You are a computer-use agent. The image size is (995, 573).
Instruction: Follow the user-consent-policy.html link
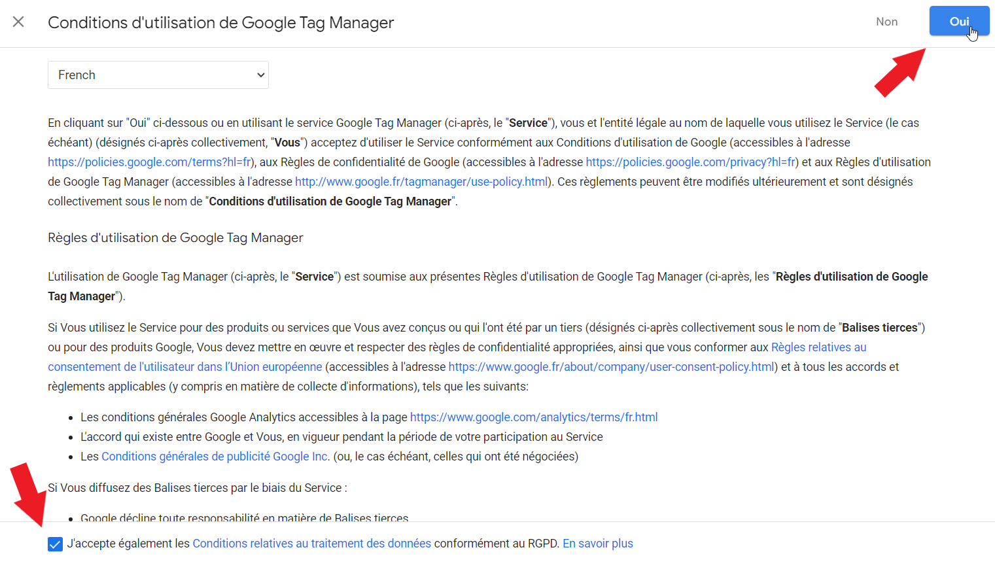click(x=611, y=367)
